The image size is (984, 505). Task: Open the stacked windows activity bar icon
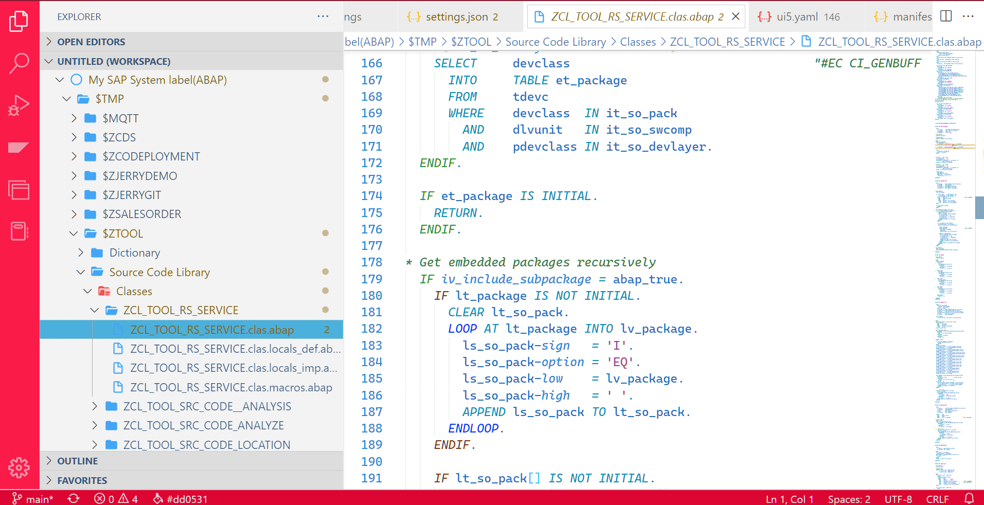19,190
